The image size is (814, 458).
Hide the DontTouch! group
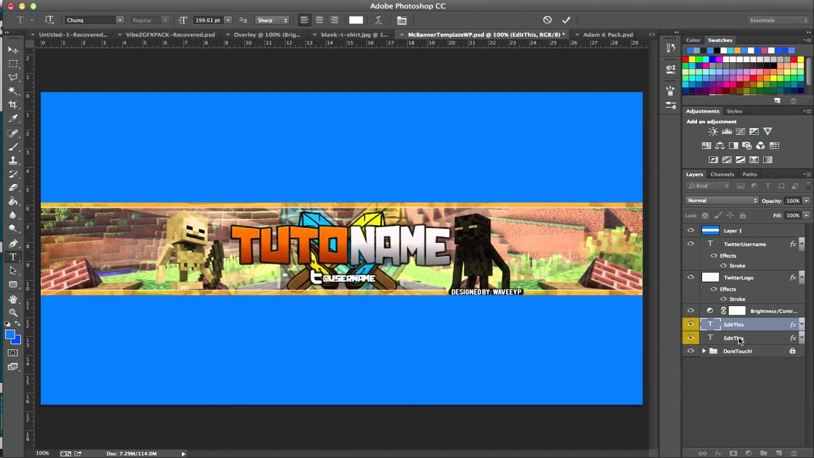[691, 351]
